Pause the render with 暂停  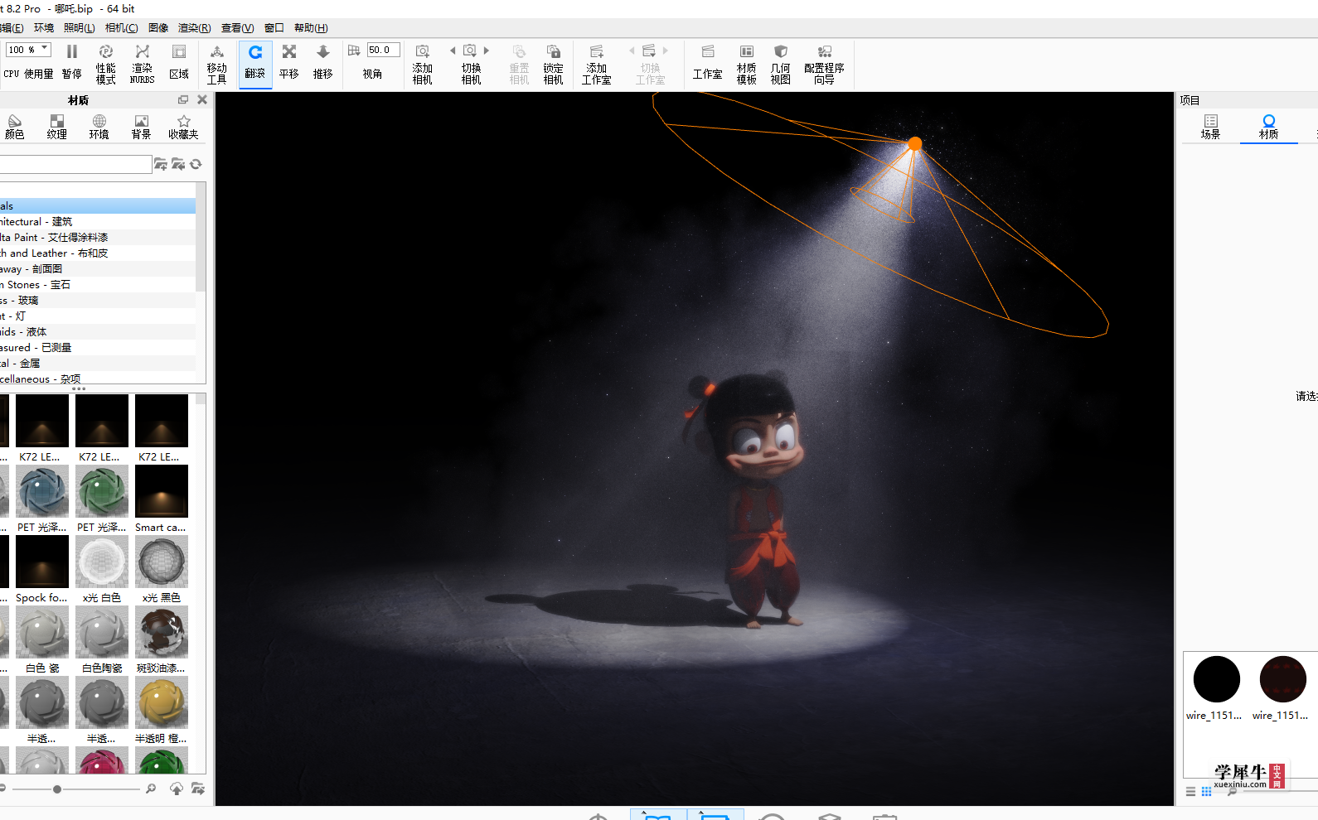coord(72,63)
